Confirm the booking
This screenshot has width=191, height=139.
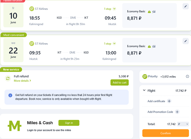pyautogui.click(x=166, y=133)
